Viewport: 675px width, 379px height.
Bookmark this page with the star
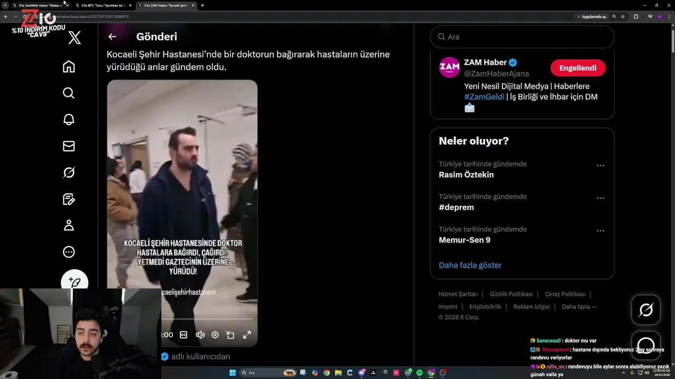pos(623,16)
